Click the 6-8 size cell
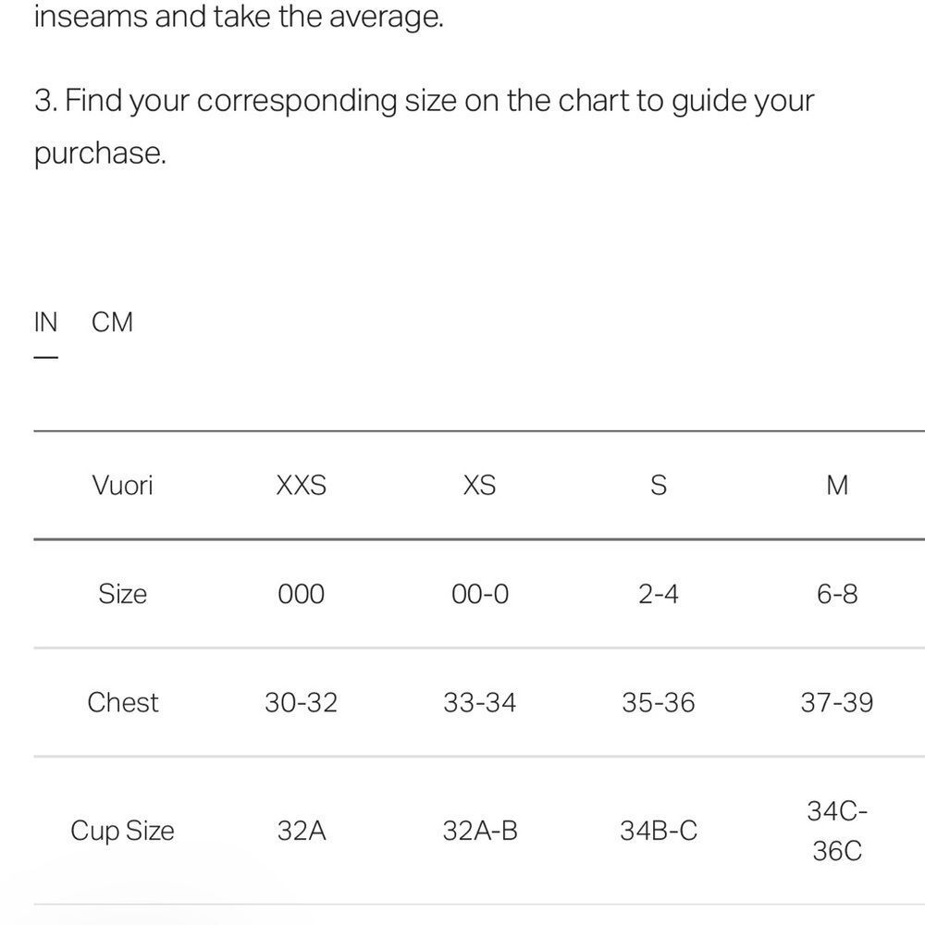925x925 pixels. point(837,594)
